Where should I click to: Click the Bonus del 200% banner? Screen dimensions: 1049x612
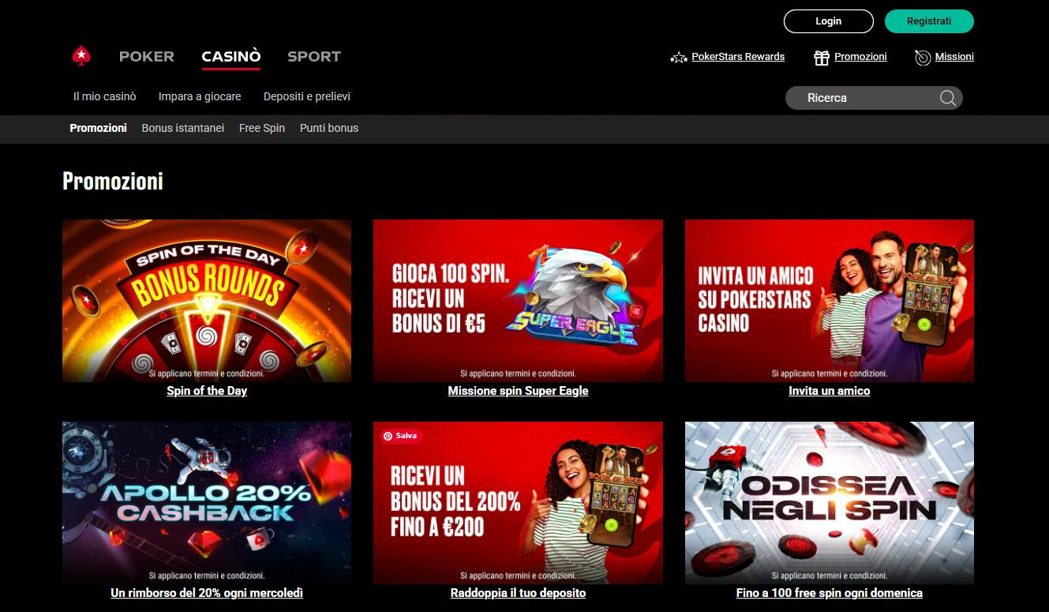coord(518,503)
